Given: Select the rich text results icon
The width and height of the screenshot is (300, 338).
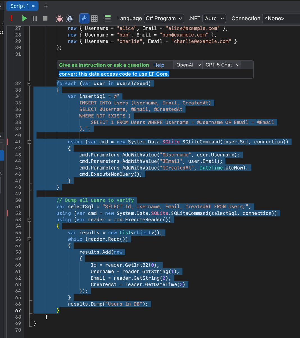Looking at the screenshot, I should point(107,18).
